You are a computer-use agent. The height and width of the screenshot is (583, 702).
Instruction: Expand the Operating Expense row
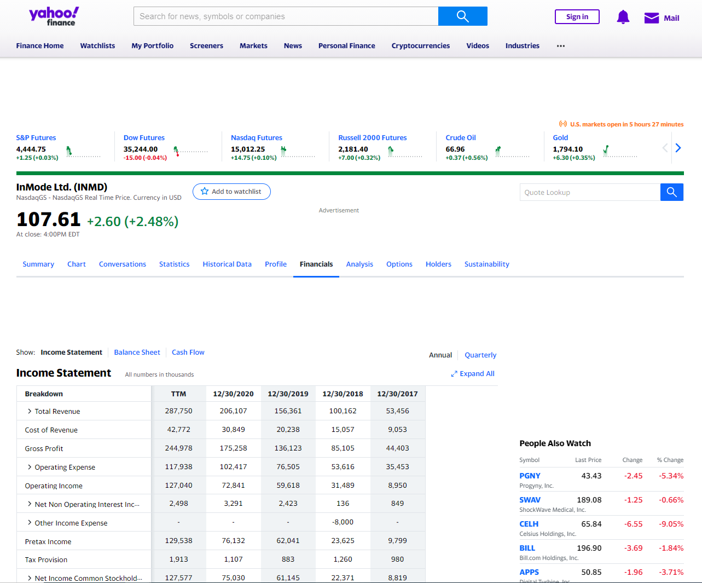point(30,467)
